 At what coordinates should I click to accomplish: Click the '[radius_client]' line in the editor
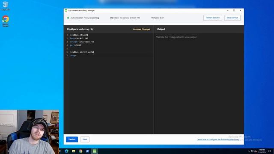click(x=79, y=35)
